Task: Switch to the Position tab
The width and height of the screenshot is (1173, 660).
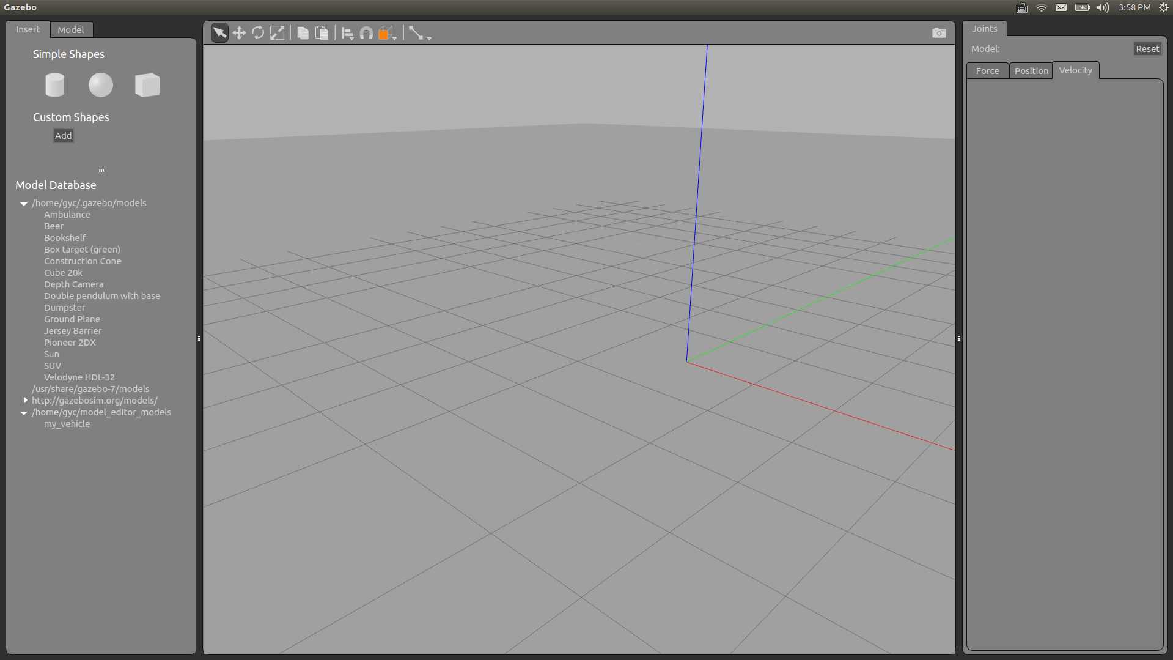Action: click(1031, 71)
